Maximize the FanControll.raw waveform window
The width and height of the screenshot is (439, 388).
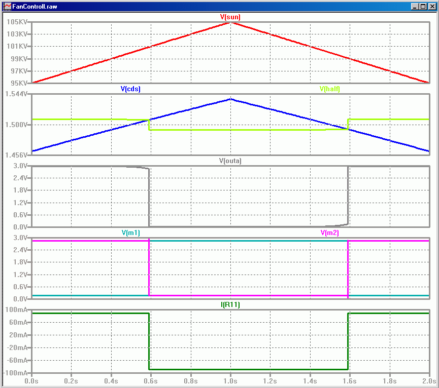click(x=423, y=7)
